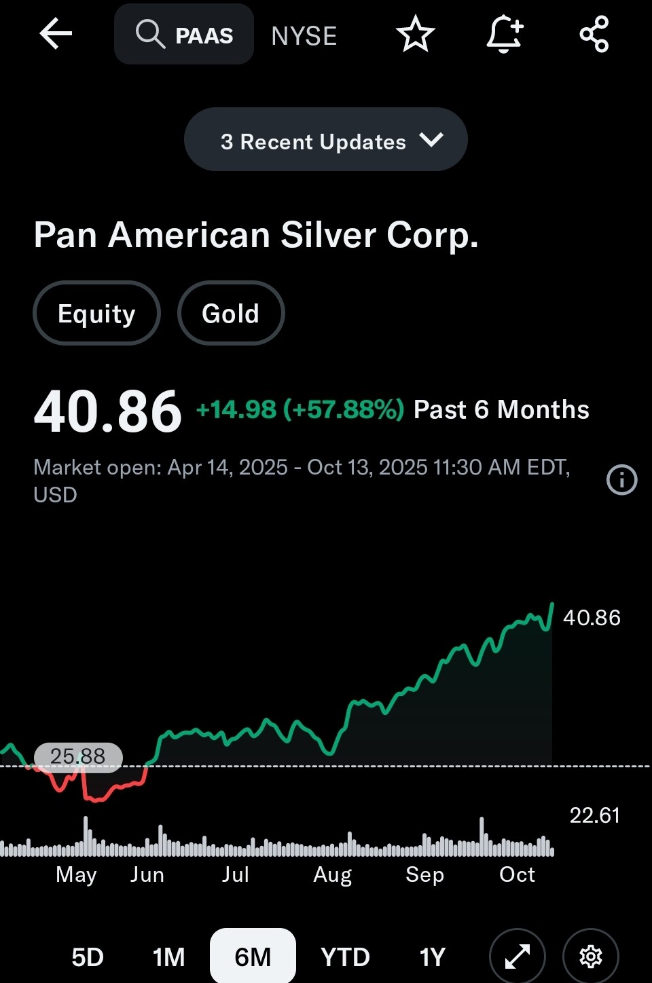Tap the info circle icon
This screenshot has height=983, width=652.
coord(621,480)
